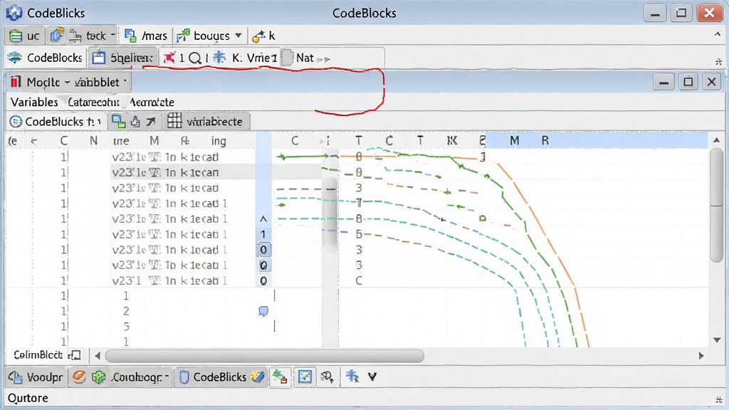Image resolution: width=729 pixels, height=410 pixels.
Task: Click the blue comment bubble icon in row 2
Action: tap(263, 312)
